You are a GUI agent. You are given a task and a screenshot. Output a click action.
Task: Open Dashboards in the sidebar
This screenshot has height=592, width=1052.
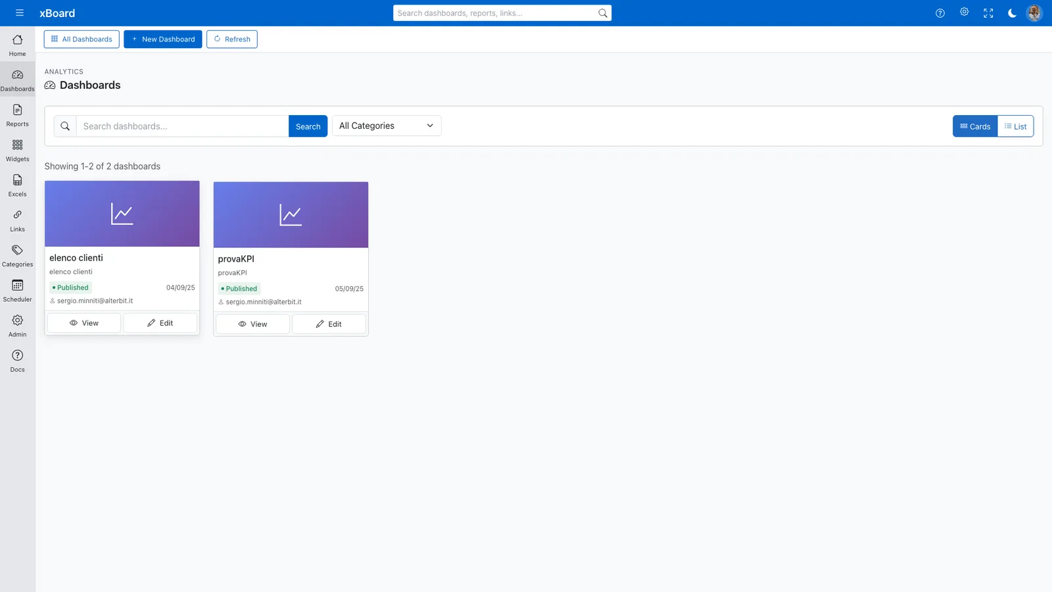pos(18,80)
